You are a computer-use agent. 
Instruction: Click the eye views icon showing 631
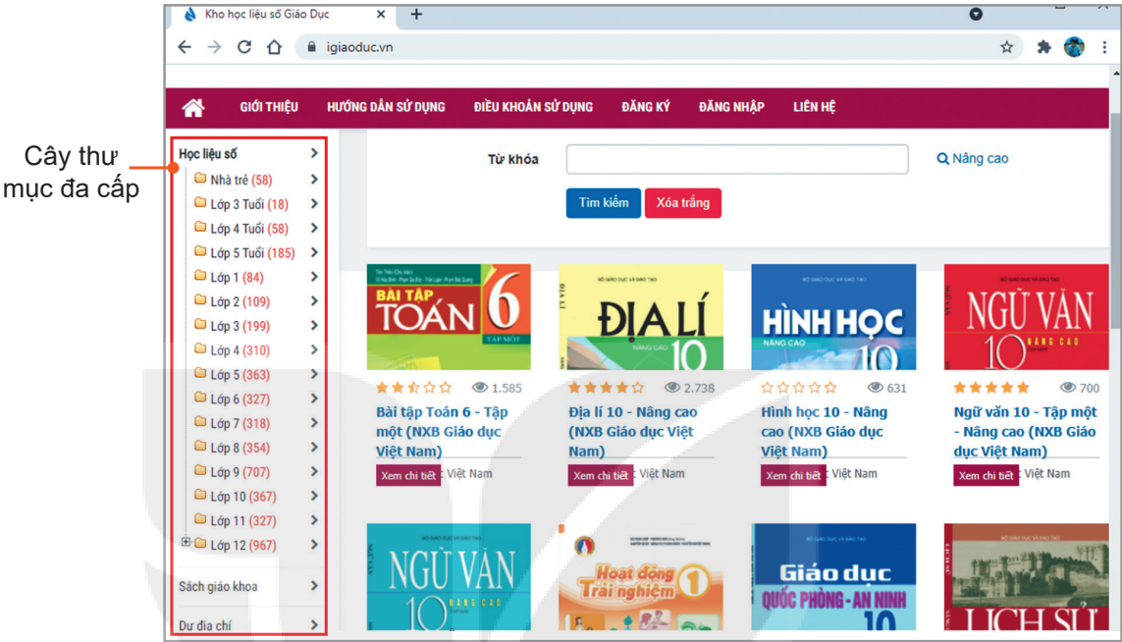click(x=876, y=388)
